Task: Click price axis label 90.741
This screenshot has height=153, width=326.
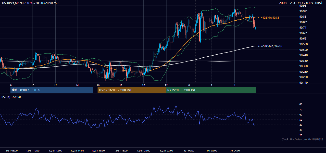Action: click(303, 28)
